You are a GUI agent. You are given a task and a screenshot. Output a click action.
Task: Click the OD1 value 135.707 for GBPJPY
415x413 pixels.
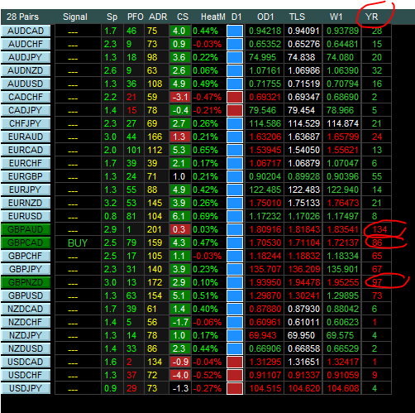pos(265,269)
